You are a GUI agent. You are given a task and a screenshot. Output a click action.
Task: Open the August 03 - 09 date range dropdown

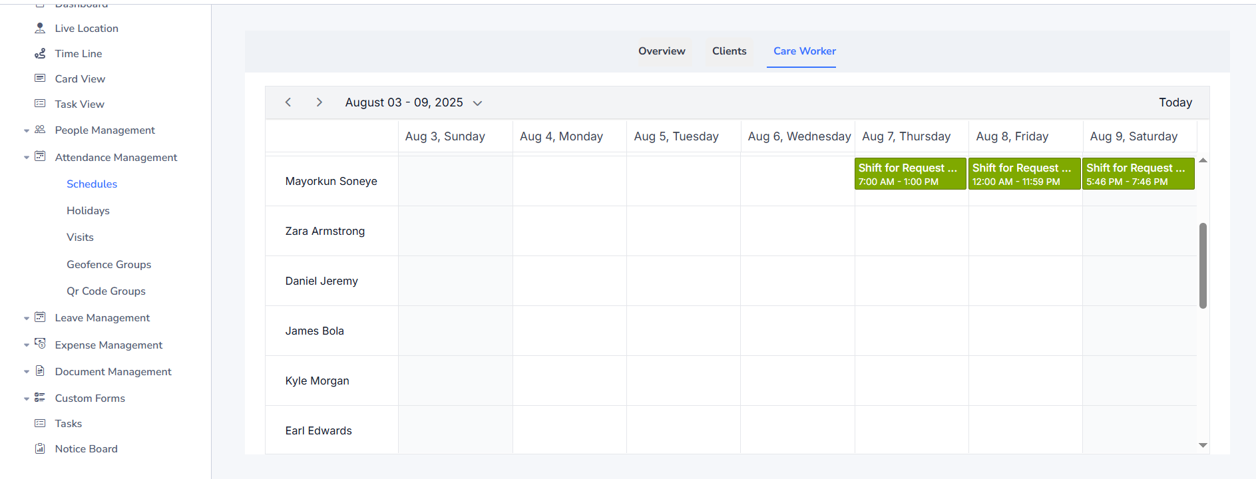coord(477,103)
